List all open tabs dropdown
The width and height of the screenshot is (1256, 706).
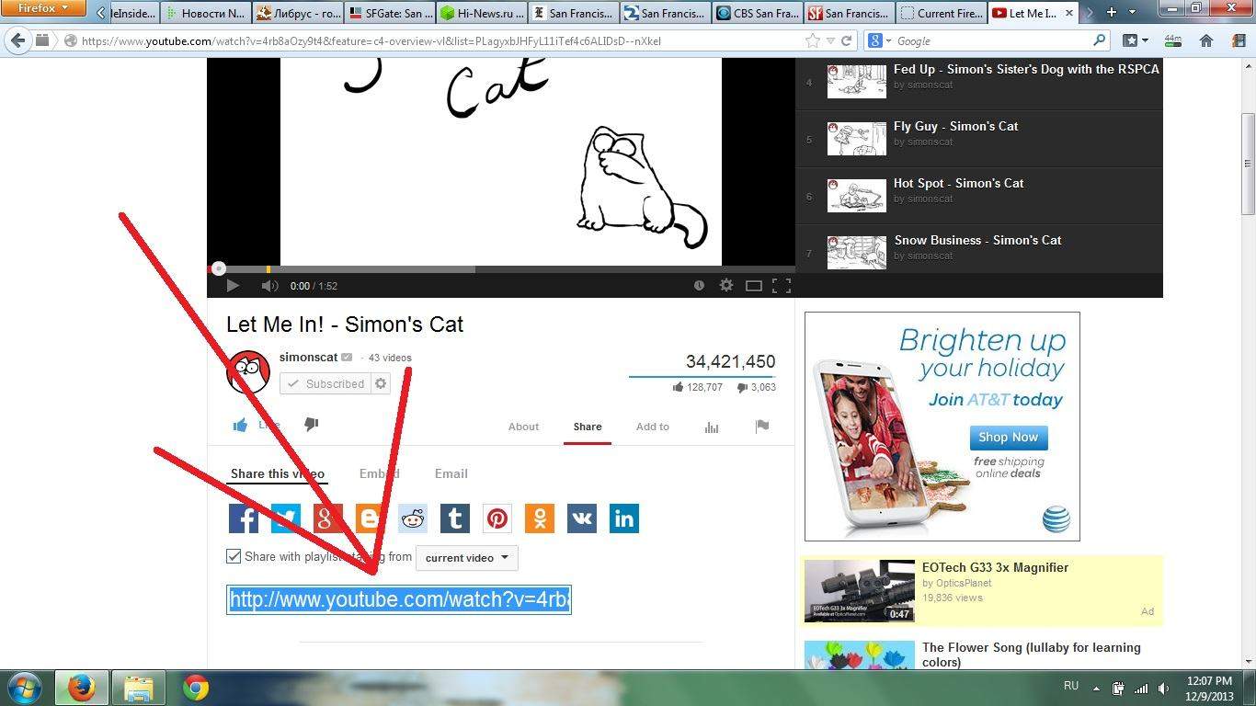click(x=1133, y=13)
